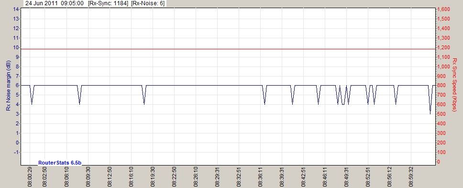Viewport: 463px width, 188px height.
Task: Click time label 08:56:12
Action: (x=389, y=177)
